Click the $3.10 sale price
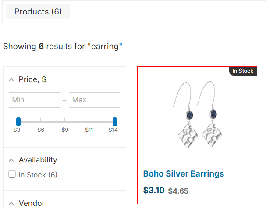This screenshot has width=266, height=209. point(154,191)
